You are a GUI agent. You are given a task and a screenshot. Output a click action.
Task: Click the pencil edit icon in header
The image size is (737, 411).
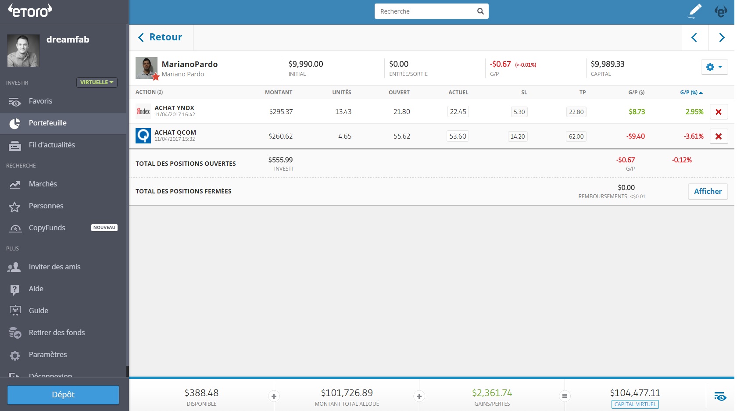click(x=694, y=11)
